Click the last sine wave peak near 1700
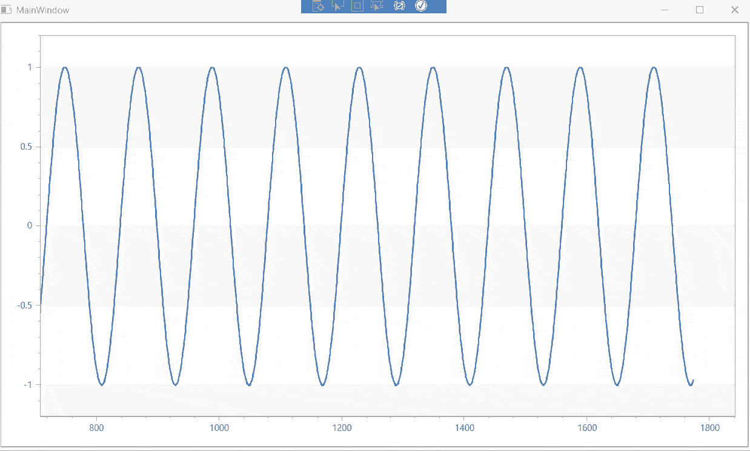The width and height of the screenshot is (750, 451). pos(654,67)
